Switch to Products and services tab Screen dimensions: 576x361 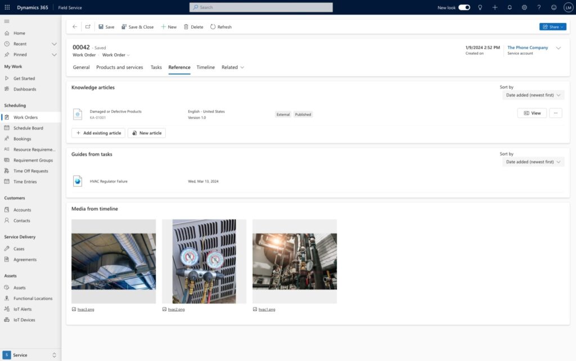pos(119,67)
